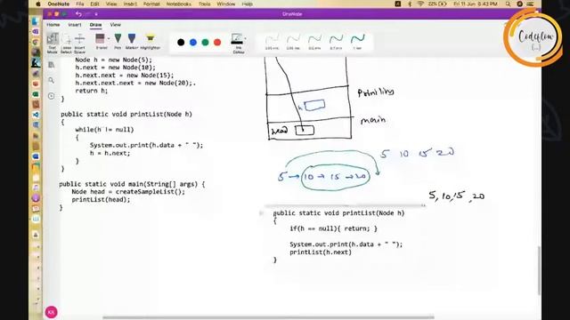Click the horizontal scrollbar at page bottom

point(268,317)
